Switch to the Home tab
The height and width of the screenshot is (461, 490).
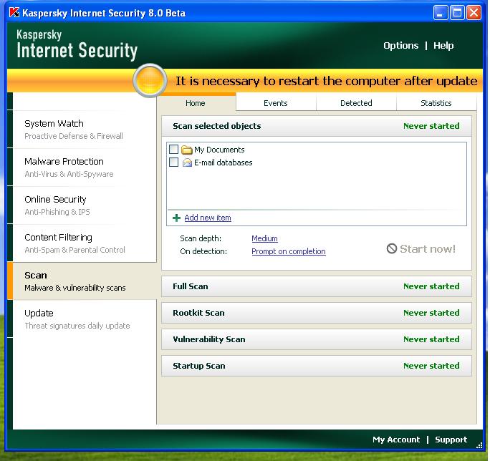(196, 103)
